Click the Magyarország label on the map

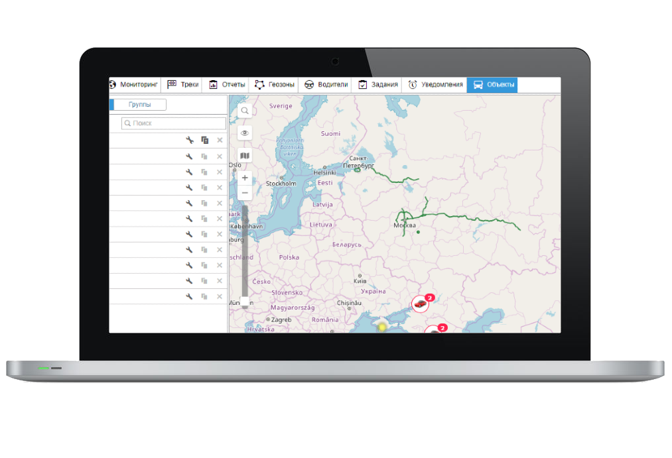(293, 308)
